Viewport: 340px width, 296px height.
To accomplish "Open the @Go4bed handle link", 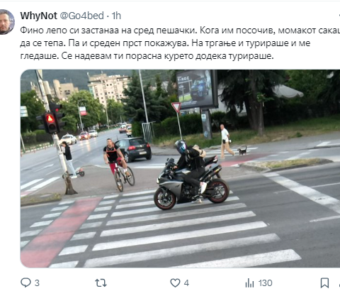I will tap(81, 16).
